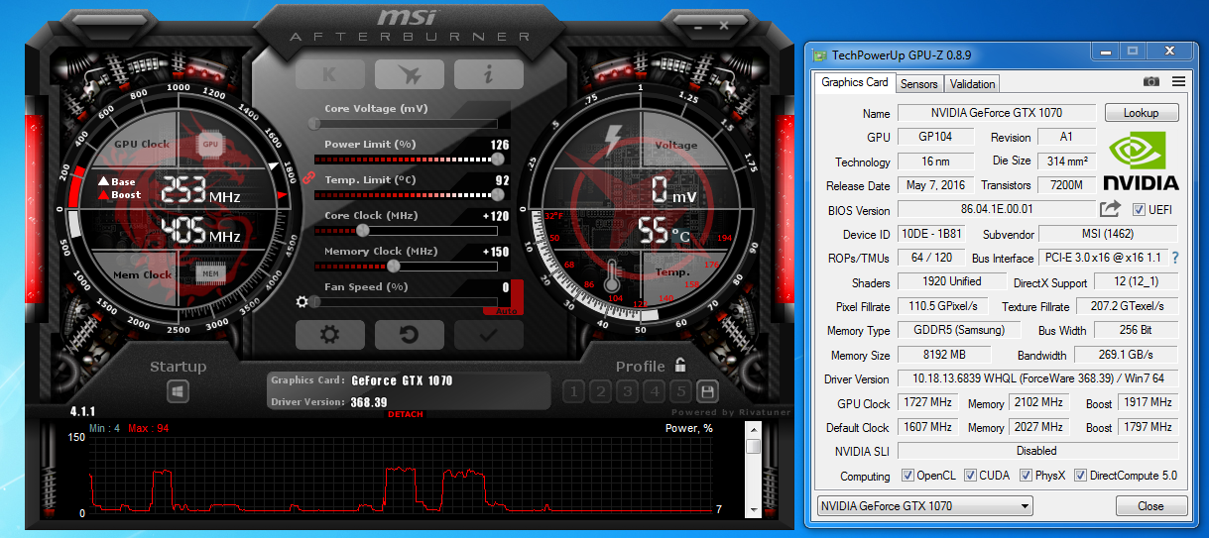The height and width of the screenshot is (538, 1209).
Task: Launch Kombustor with the K button
Action: (329, 74)
